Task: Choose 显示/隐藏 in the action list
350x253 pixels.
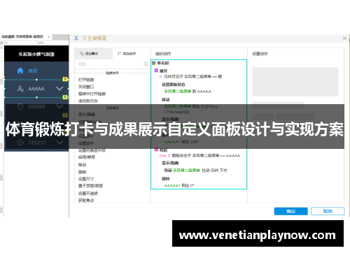Action: pos(87,115)
